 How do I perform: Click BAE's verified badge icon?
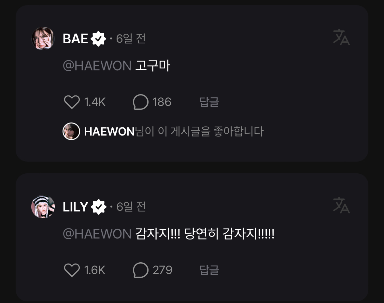click(98, 39)
